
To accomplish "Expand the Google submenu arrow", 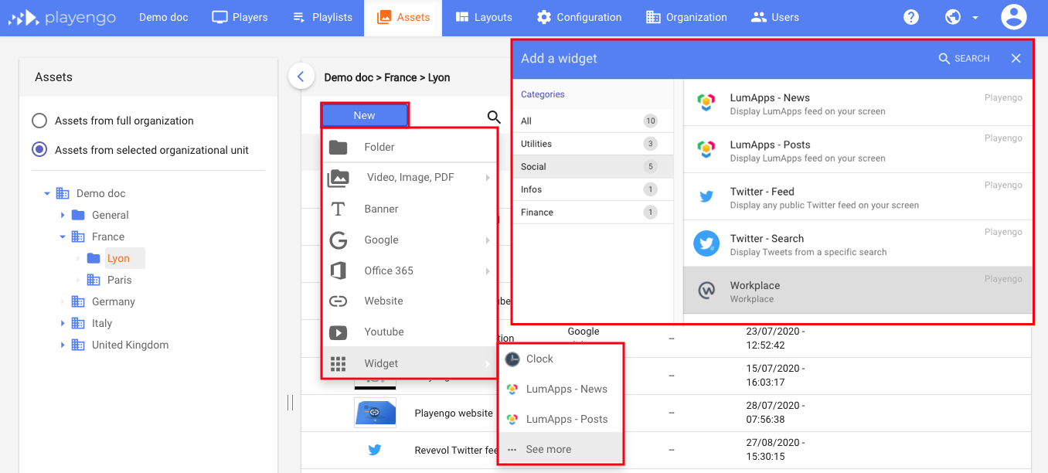I will pos(488,240).
